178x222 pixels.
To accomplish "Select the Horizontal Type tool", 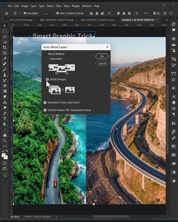I will tap(5, 119).
